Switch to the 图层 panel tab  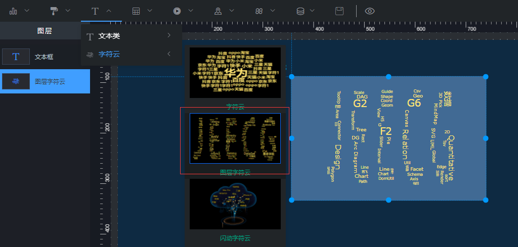(45, 31)
